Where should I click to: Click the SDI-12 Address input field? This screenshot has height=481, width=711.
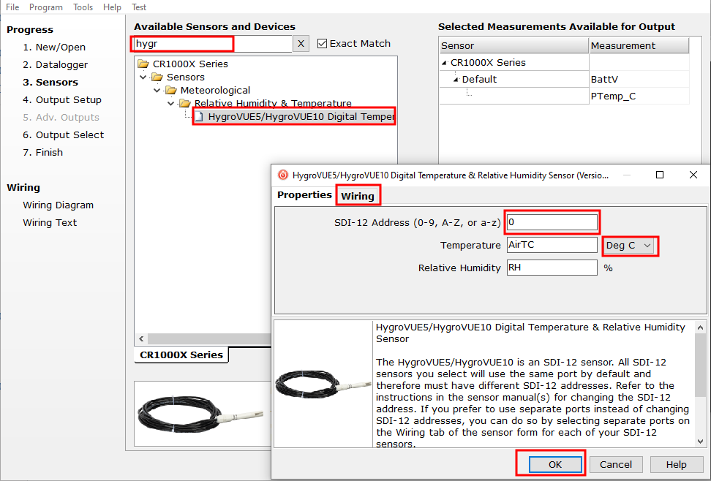(x=552, y=221)
